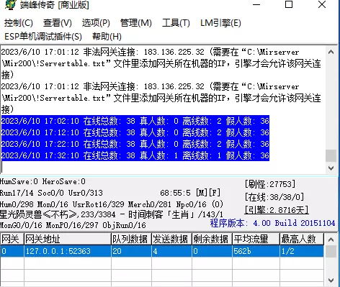This screenshot has height=287, width=340.
Task: Select log line at 17:12:10
Action: click(135, 132)
